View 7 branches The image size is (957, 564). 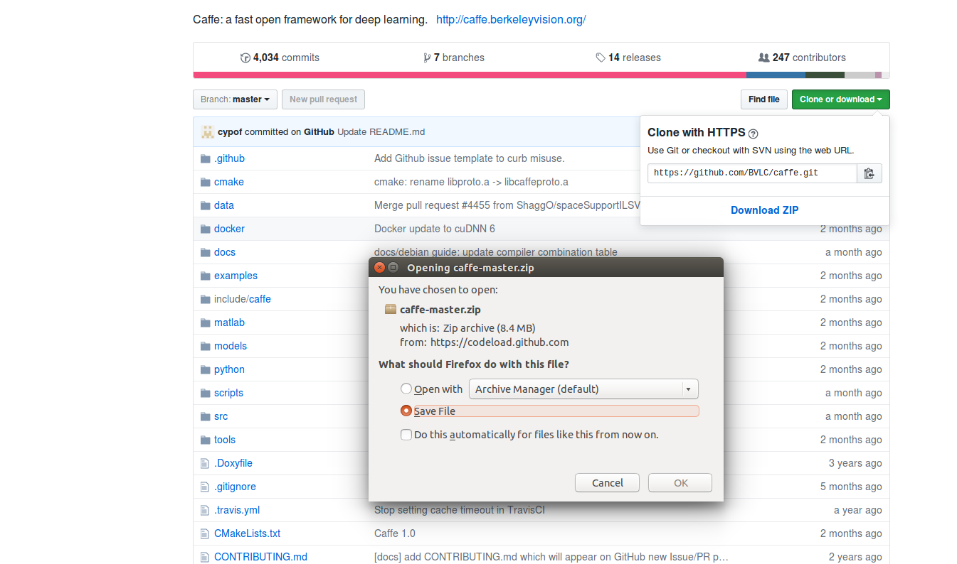coord(453,58)
